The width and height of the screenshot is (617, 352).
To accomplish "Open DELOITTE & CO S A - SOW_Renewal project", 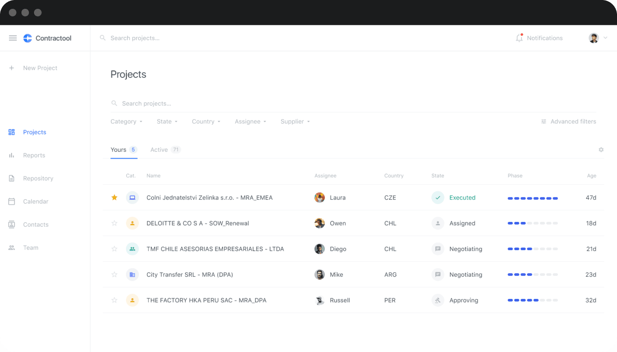I will coord(198,223).
